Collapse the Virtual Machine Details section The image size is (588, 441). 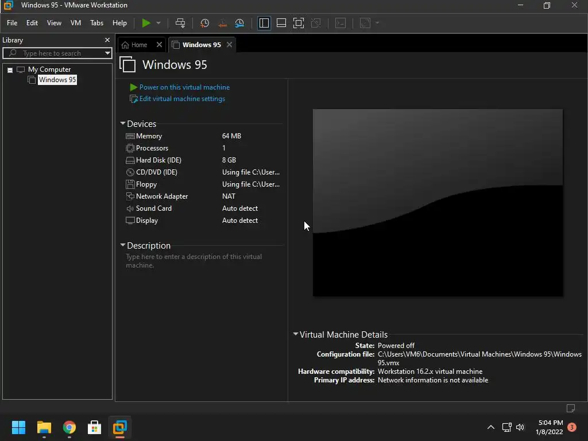click(296, 334)
